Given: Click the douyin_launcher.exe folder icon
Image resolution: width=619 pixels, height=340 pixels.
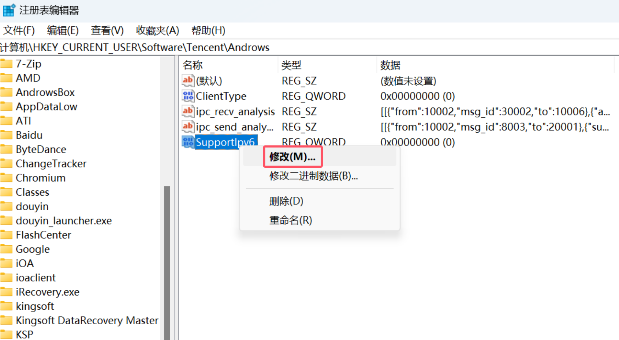Looking at the screenshot, I should (6, 221).
